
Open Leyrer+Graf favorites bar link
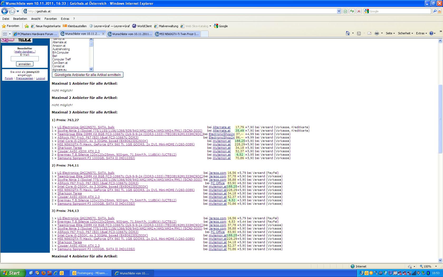click(x=109, y=26)
